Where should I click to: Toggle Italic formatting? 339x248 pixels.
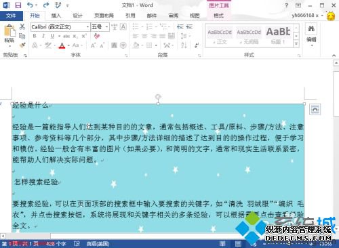(x=43, y=36)
